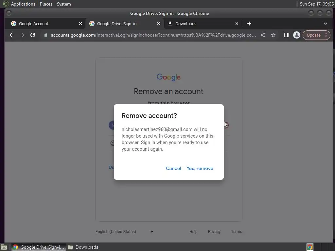Open the Privacy link in footer
This screenshot has height=251, width=335.
pyautogui.click(x=214, y=232)
